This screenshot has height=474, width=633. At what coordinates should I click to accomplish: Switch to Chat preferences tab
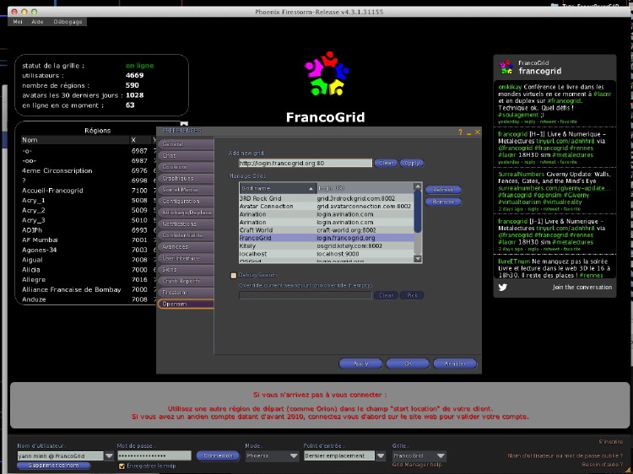[186, 155]
